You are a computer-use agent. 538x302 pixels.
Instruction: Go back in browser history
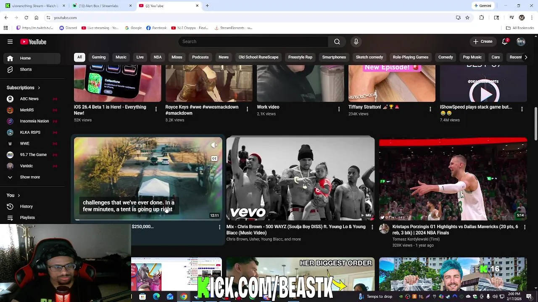[x=6, y=18]
